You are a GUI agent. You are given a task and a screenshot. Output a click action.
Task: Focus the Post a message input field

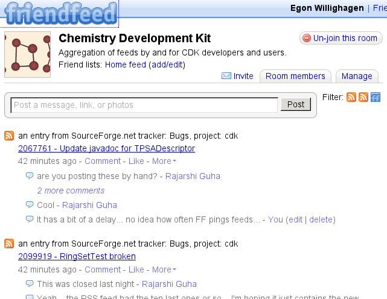point(144,105)
